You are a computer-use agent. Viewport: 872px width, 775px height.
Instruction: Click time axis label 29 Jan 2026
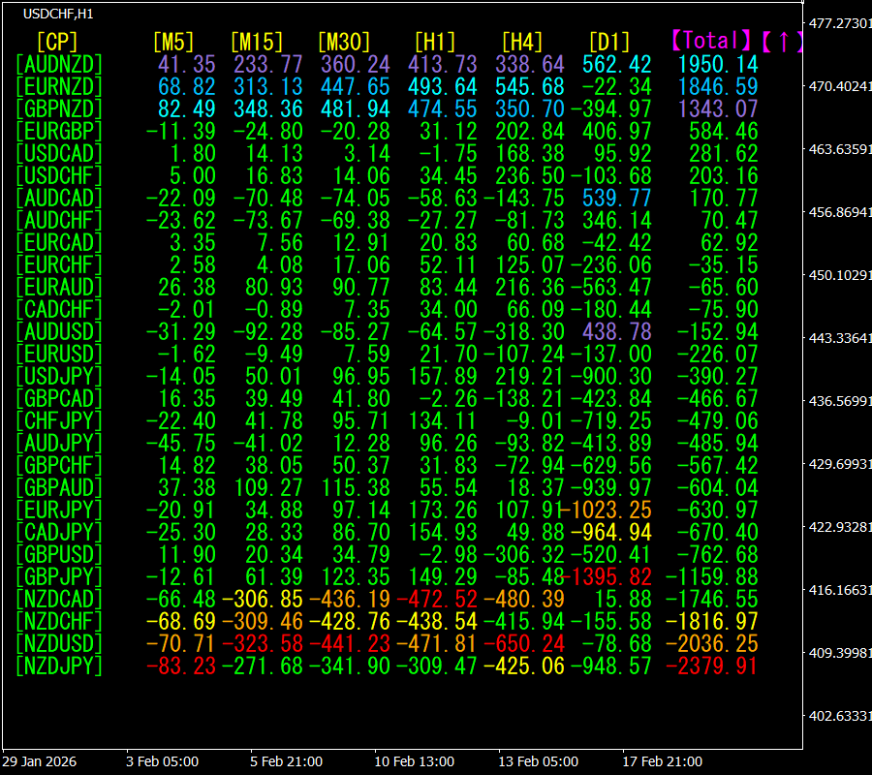point(39,761)
